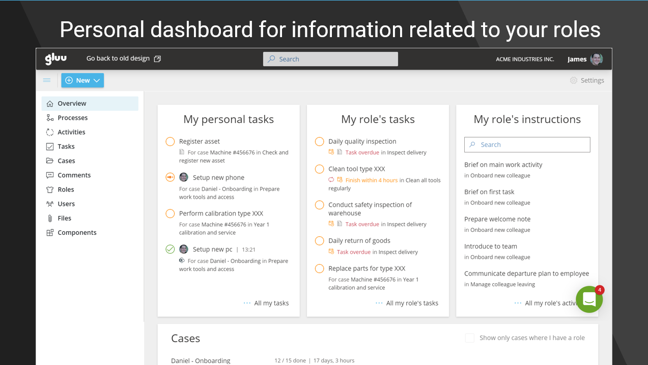Focus the top Search field
Screen dimensions: 648x365
click(330, 59)
